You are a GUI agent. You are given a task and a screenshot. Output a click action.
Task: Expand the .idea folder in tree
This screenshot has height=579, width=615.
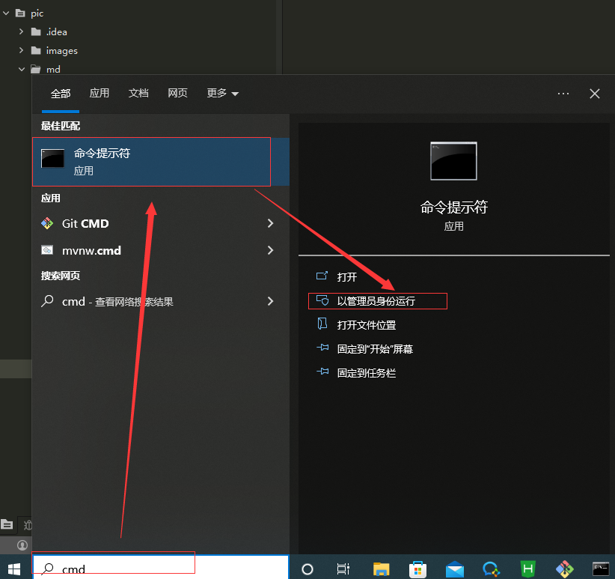tap(22, 31)
